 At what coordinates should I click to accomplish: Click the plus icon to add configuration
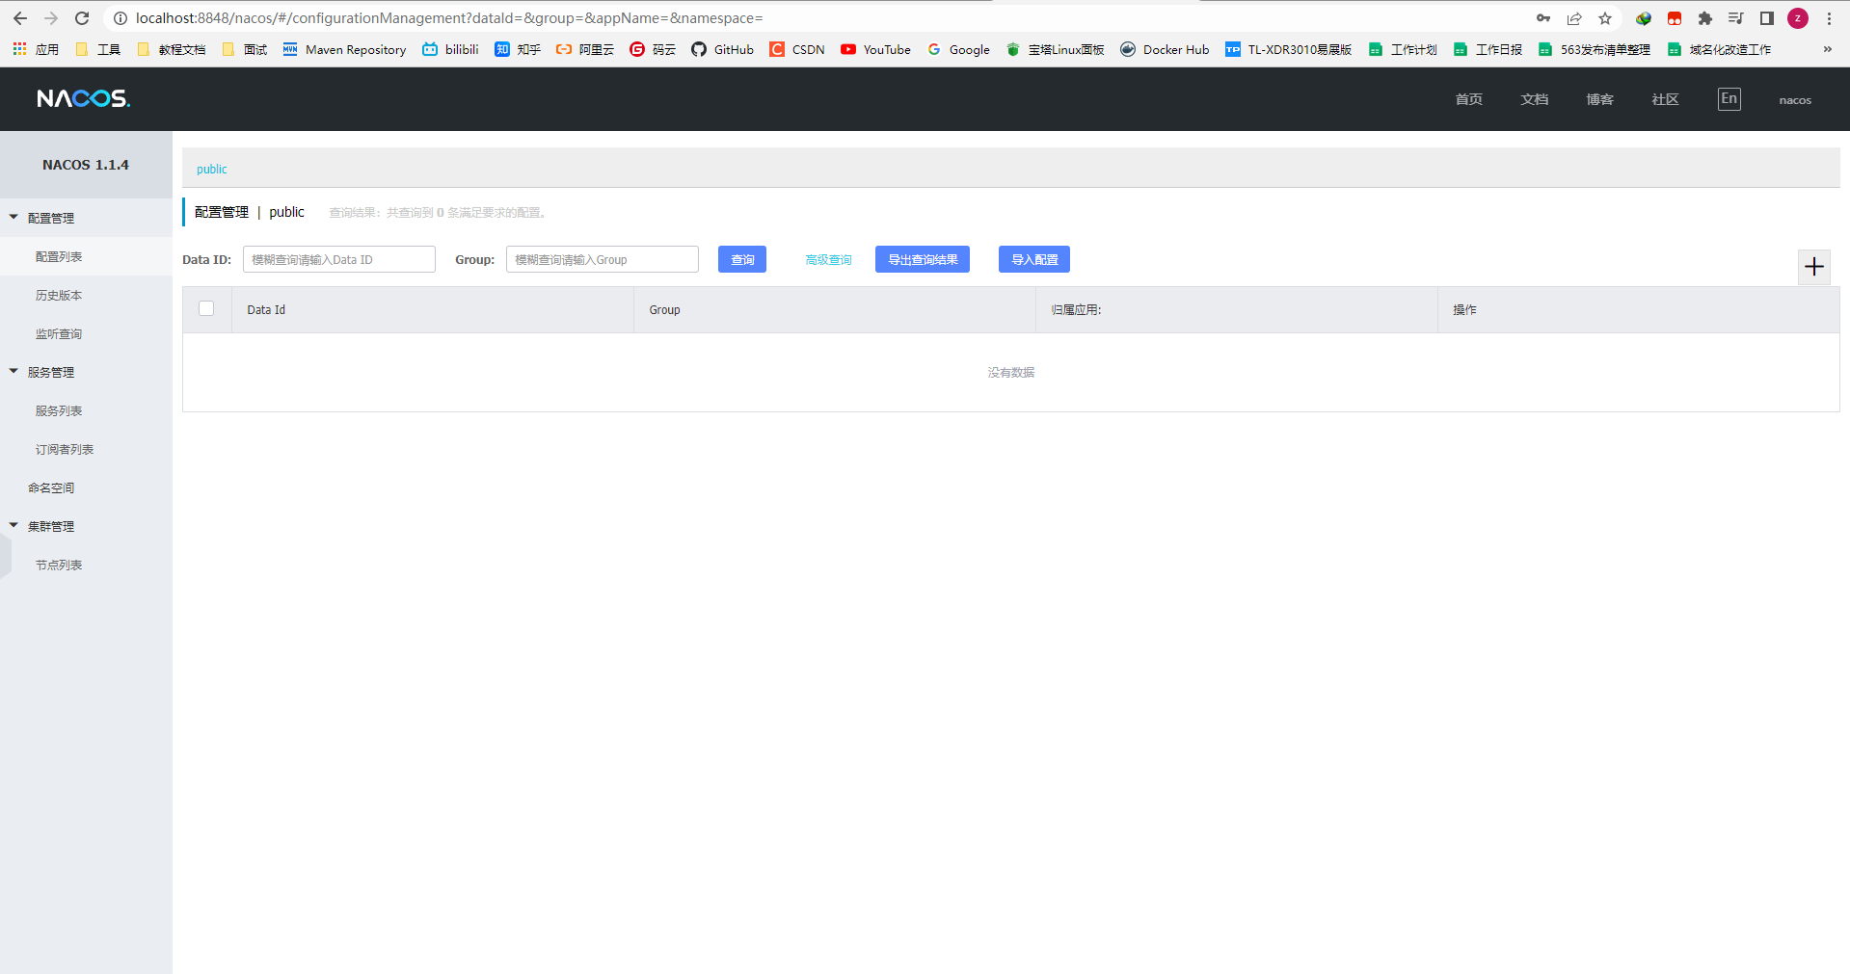click(x=1813, y=267)
